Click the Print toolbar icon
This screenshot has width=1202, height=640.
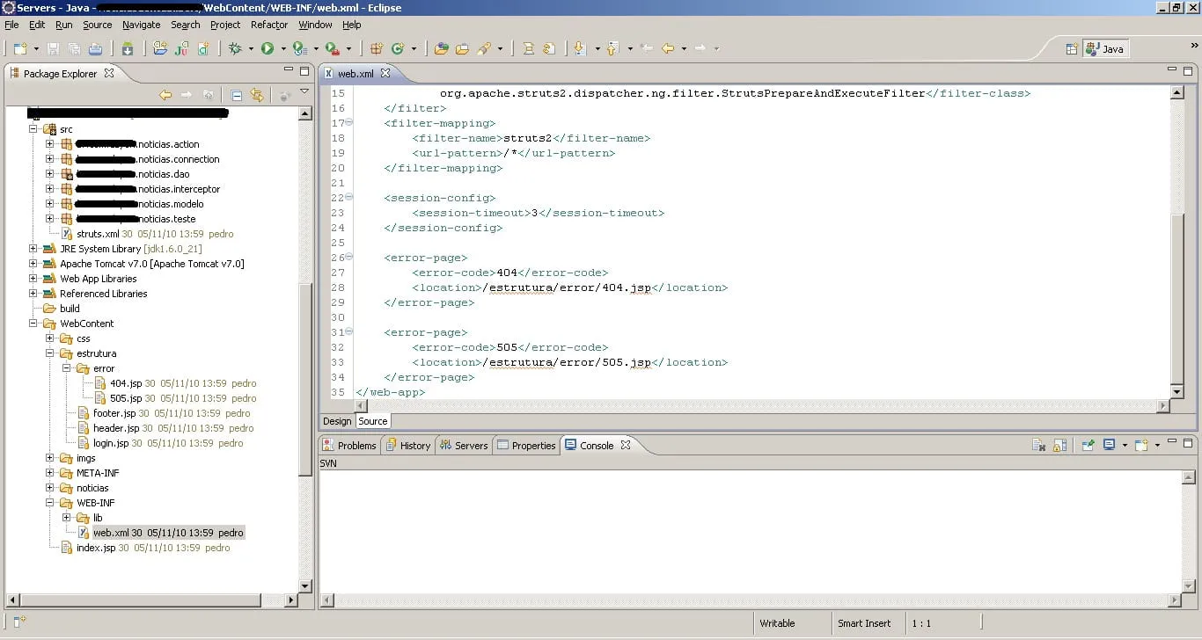[x=95, y=49]
